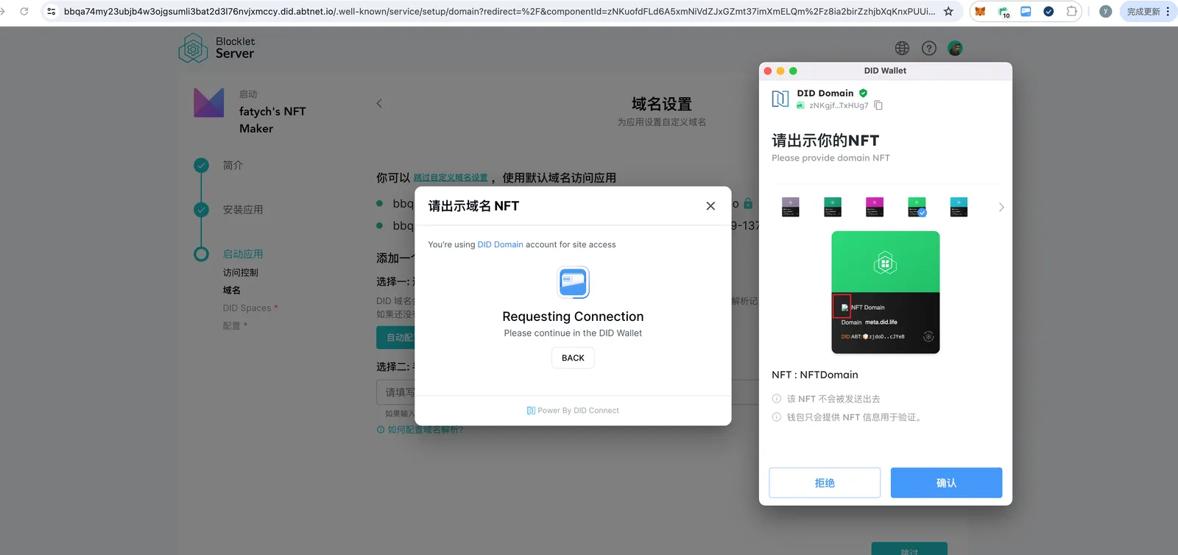Select the checked bright green NFT thumbnail
Screen dimensions: 1178x555
tap(917, 207)
